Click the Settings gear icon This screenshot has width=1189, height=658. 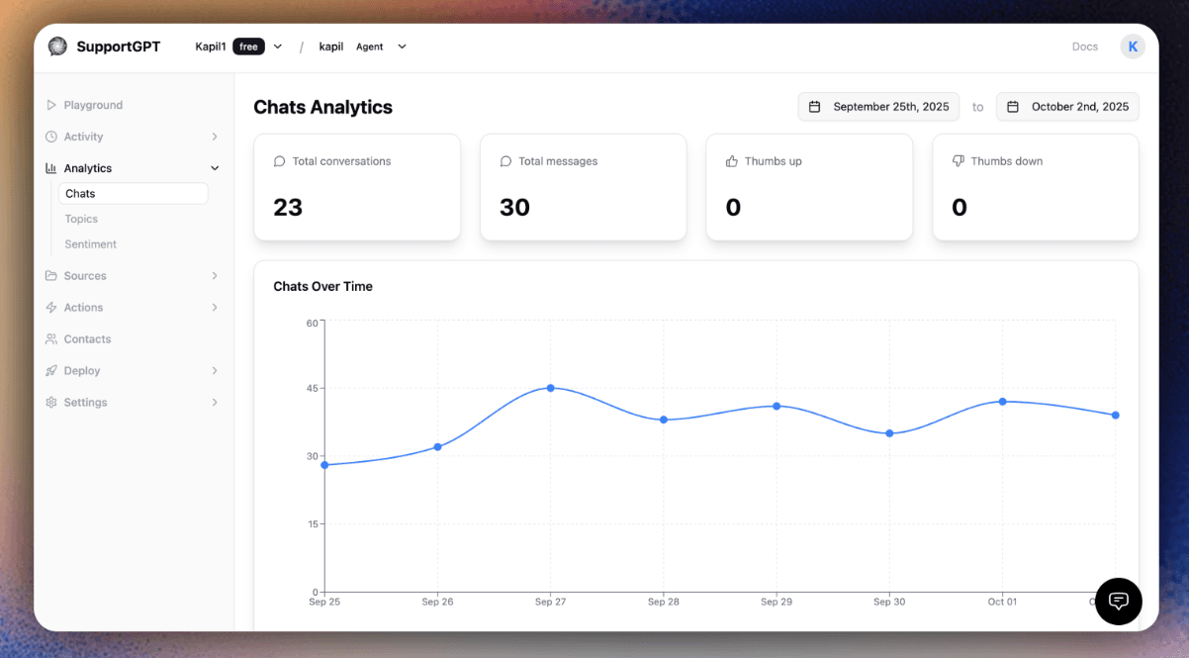point(51,403)
